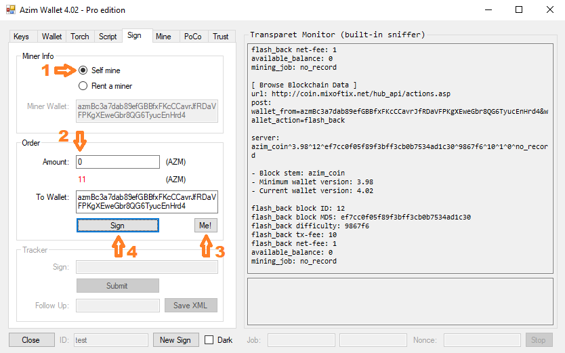
Task: Open the Keys tab
Action: tap(21, 37)
